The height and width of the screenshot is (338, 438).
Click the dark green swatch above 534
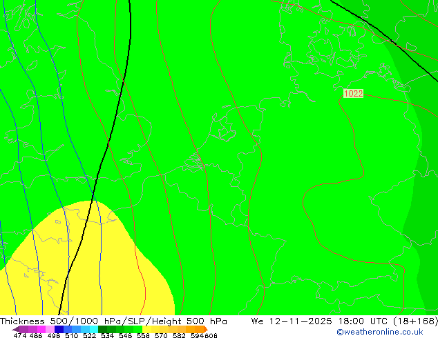(102, 329)
